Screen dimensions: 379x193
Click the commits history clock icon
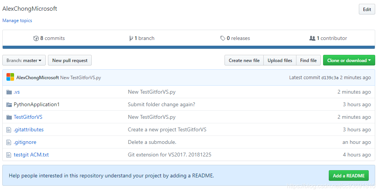click(x=36, y=38)
